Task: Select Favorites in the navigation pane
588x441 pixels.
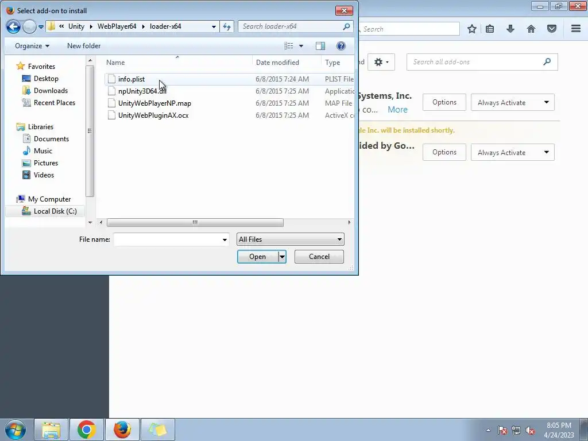Action: (41, 67)
